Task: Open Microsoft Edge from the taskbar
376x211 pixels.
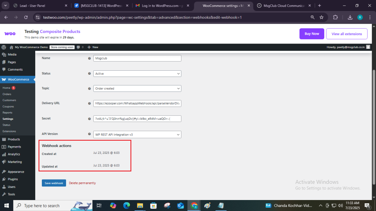Action: [x=126, y=206]
